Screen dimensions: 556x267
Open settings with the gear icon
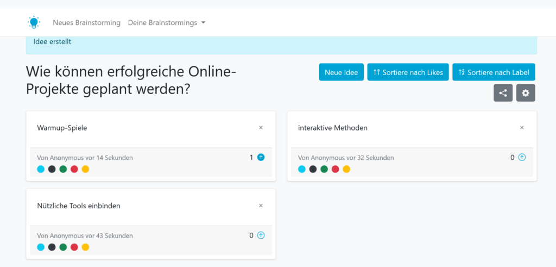(x=526, y=93)
